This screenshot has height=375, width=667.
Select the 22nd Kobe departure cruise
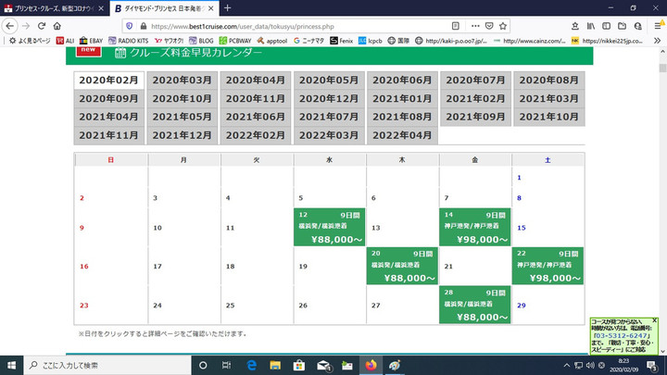548,265
